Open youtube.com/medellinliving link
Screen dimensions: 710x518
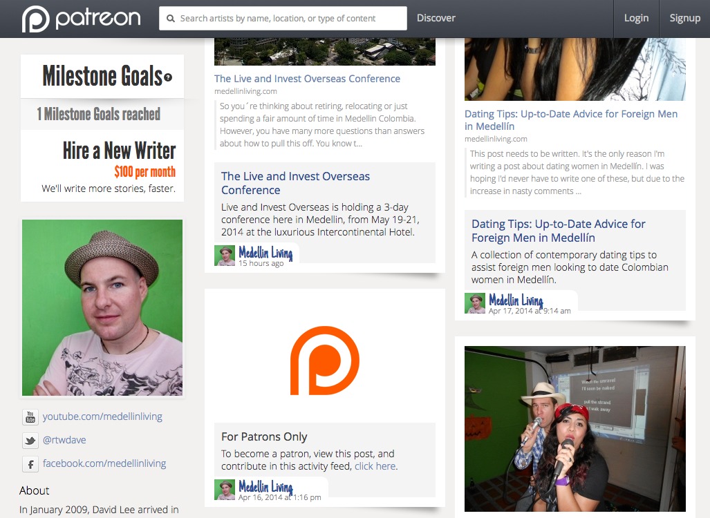(102, 416)
